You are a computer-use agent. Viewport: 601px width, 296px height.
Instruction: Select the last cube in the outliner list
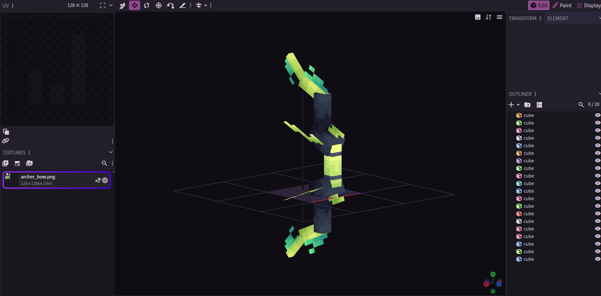(554, 259)
